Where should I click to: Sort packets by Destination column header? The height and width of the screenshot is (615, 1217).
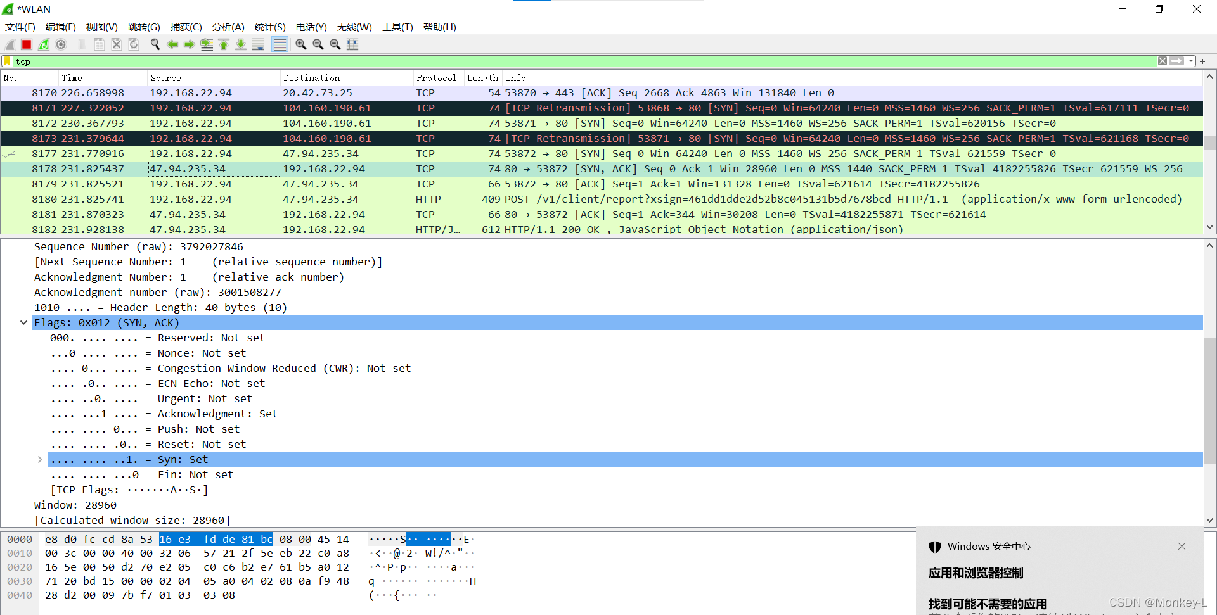[347, 78]
